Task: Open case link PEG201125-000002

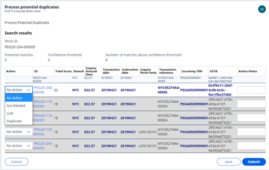Action: coord(43,132)
